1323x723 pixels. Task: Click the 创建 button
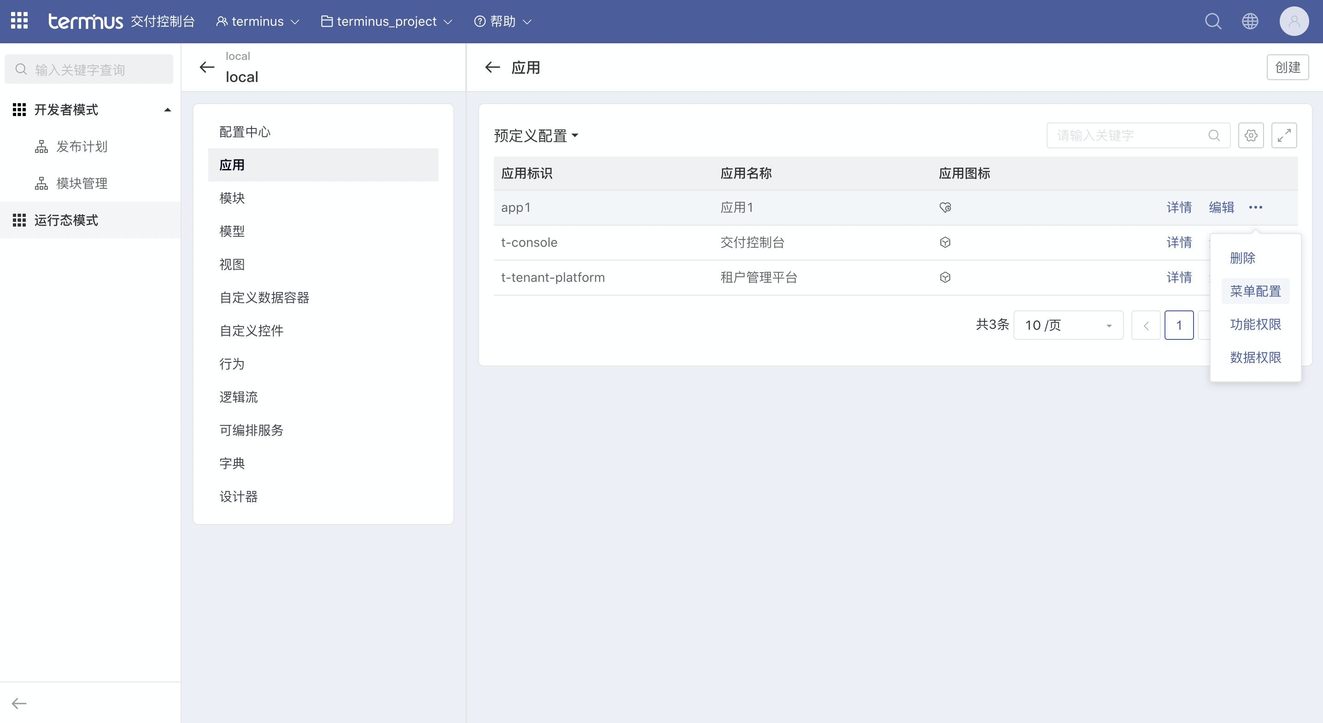coord(1287,67)
